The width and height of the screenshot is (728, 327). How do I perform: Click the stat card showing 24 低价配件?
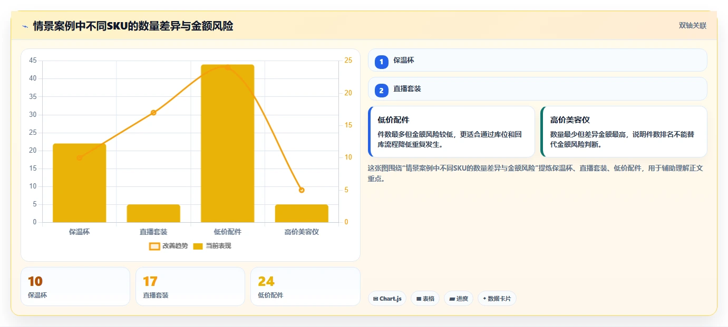(305, 286)
